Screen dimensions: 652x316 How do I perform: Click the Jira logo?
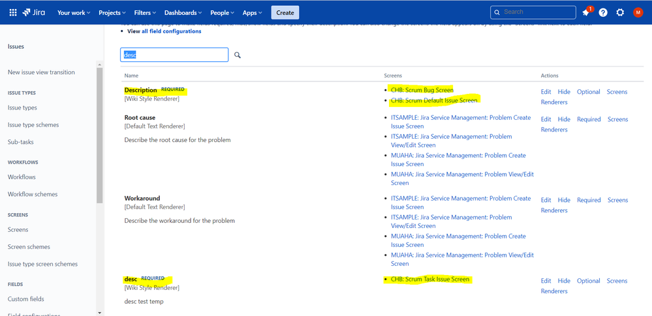[x=33, y=12]
